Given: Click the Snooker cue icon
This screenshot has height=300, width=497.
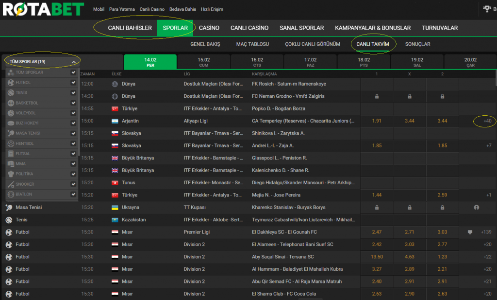Looking at the screenshot, I should (x=11, y=184).
